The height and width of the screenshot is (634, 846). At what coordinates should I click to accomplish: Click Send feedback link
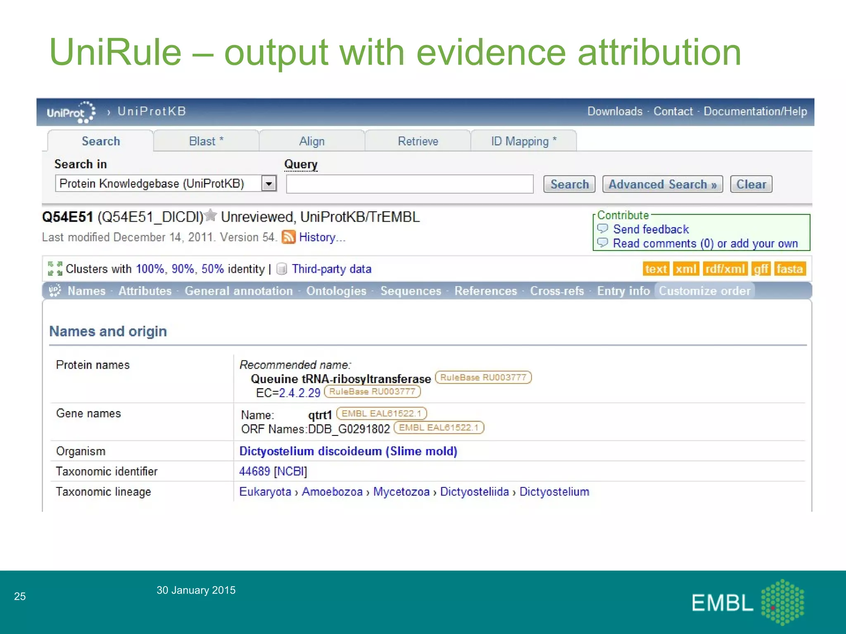(x=651, y=229)
